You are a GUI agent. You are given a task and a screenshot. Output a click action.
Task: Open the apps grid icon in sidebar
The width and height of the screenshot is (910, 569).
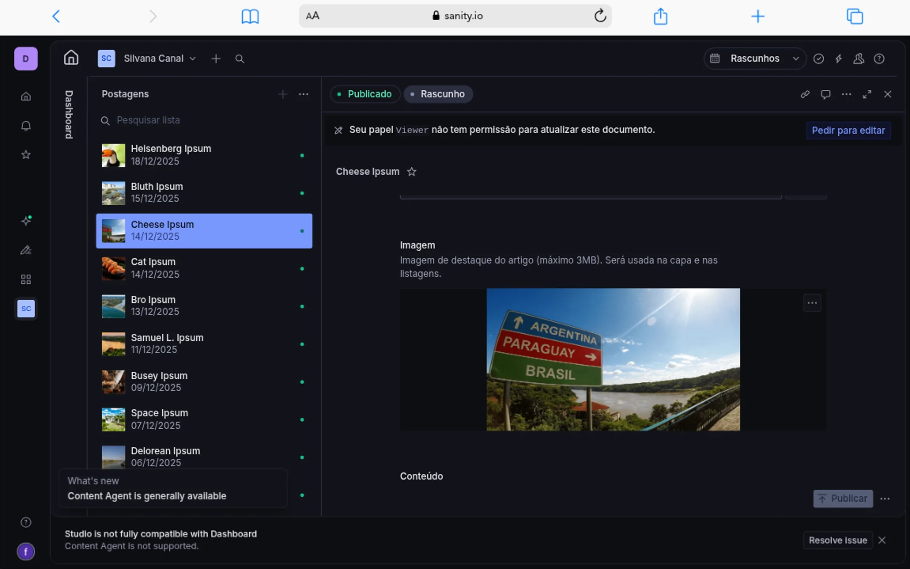tap(26, 280)
